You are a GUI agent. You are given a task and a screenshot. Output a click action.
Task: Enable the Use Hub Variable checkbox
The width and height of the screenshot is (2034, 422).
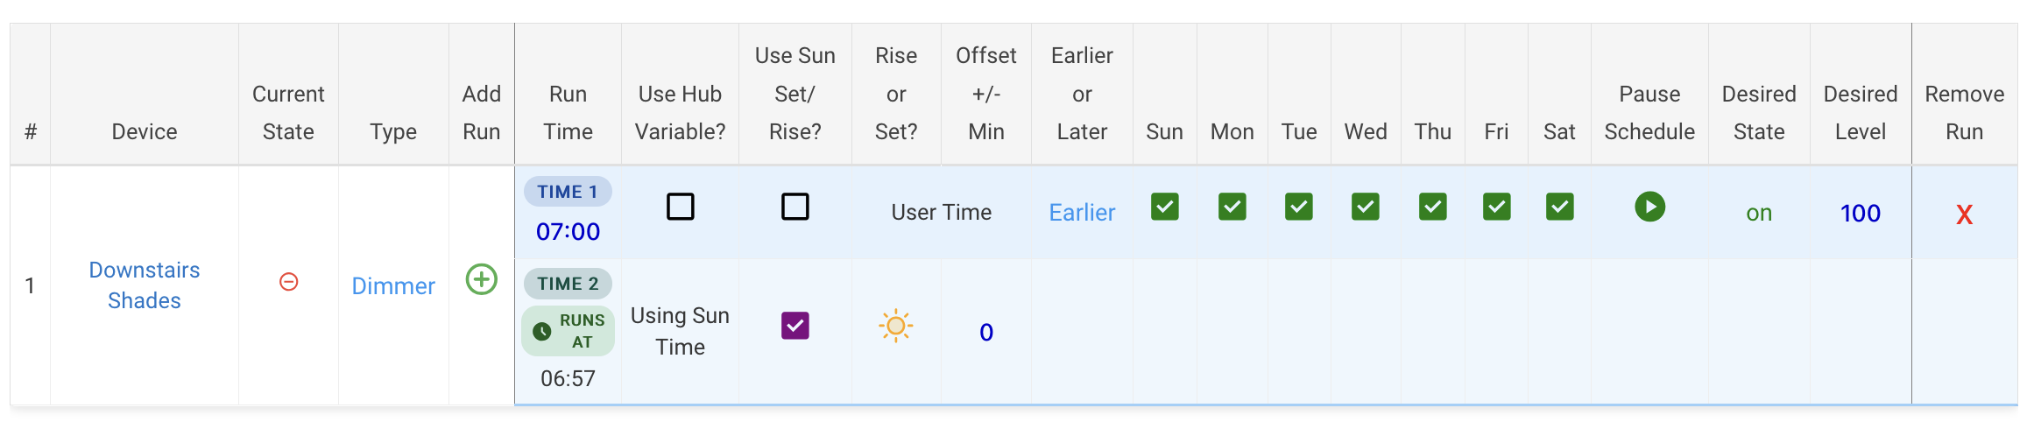(680, 207)
